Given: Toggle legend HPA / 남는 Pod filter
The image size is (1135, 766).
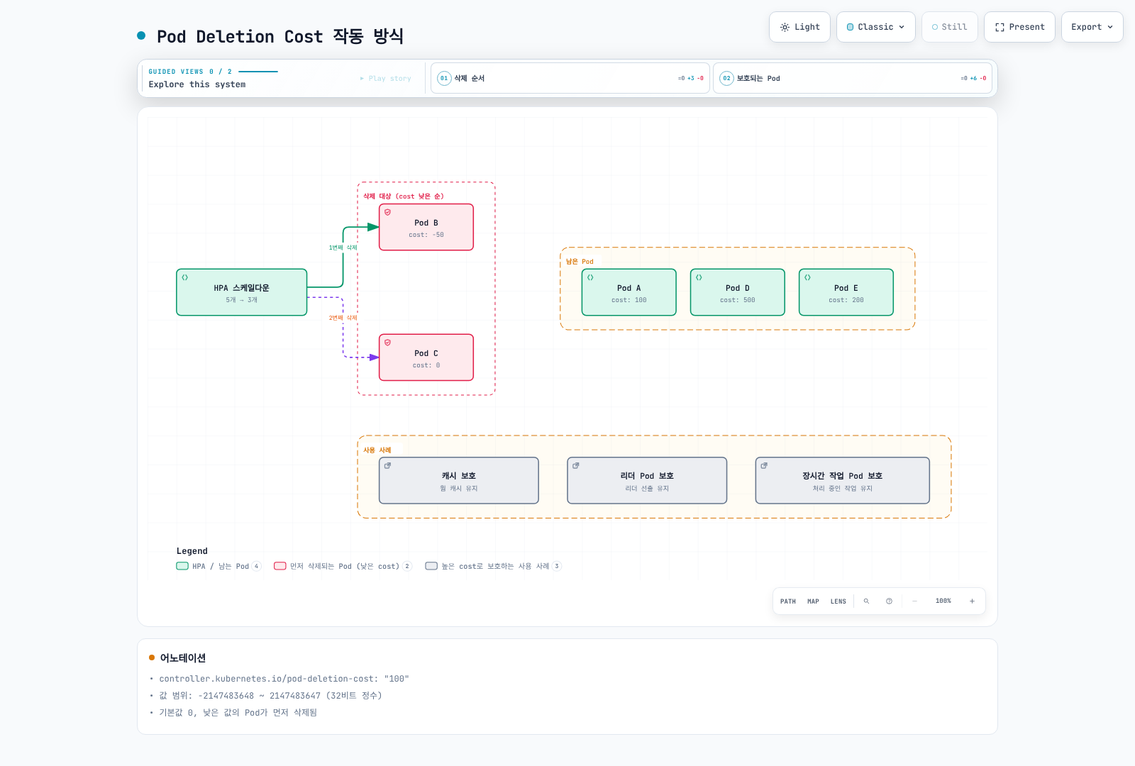Looking at the screenshot, I should pyautogui.click(x=218, y=566).
